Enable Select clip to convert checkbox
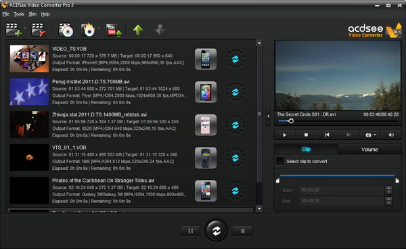The image size is (406, 249). 280,161
